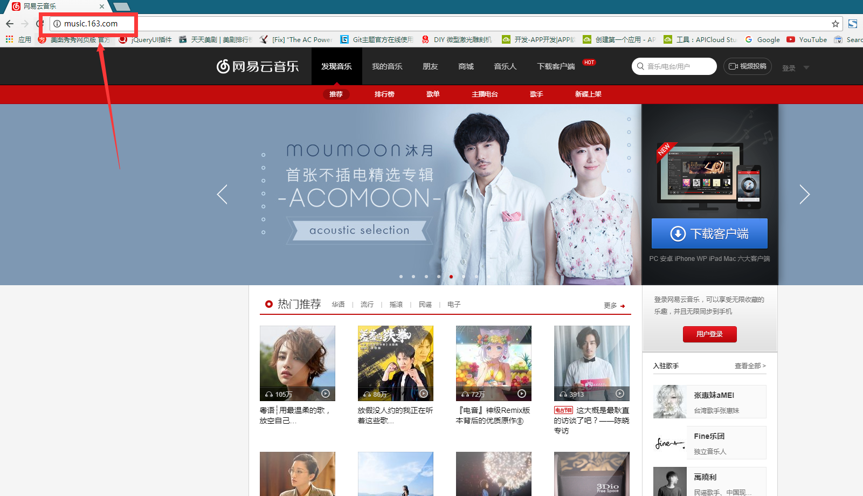Select the 音乐人 tab
The width and height of the screenshot is (863, 496).
click(505, 66)
